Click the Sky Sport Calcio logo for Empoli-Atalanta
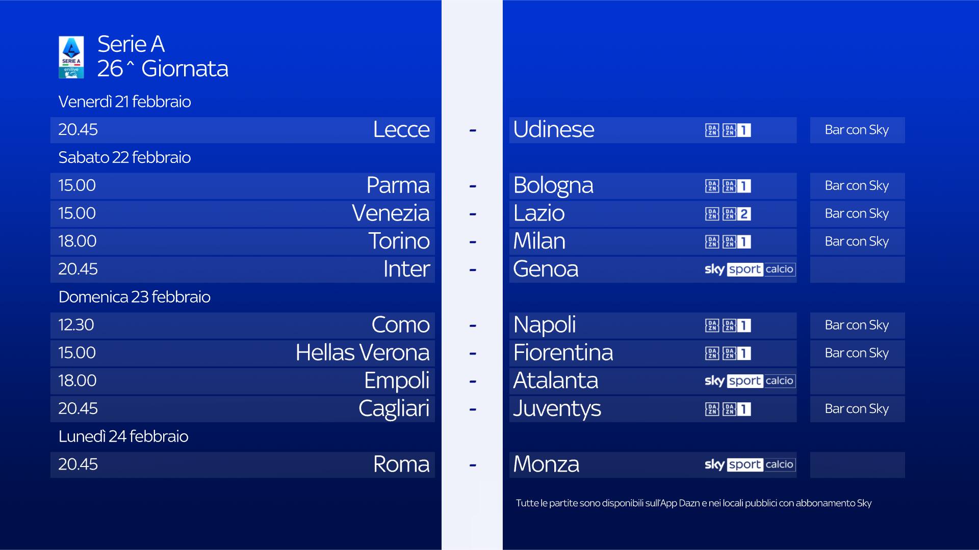 pyautogui.click(x=749, y=381)
